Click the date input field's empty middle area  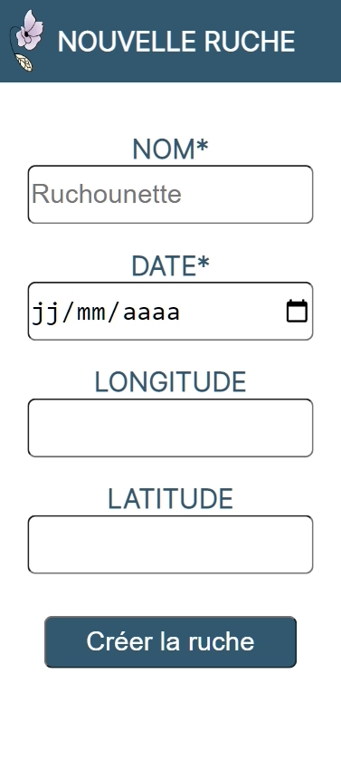(232, 312)
